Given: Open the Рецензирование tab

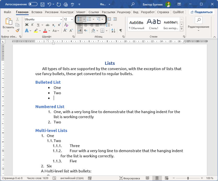Looking at the screenshot, I should pyautogui.click(x=124, y=12).
